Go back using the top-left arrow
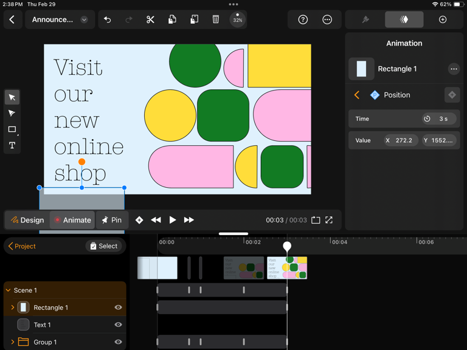The image size is (467, 350). [12, 19]
